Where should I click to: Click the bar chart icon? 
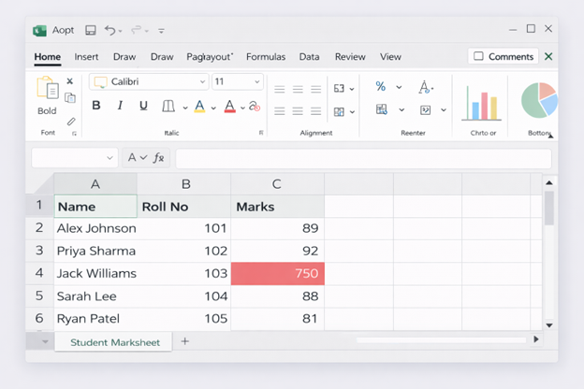pyautogui.click(x=482, y=103)
